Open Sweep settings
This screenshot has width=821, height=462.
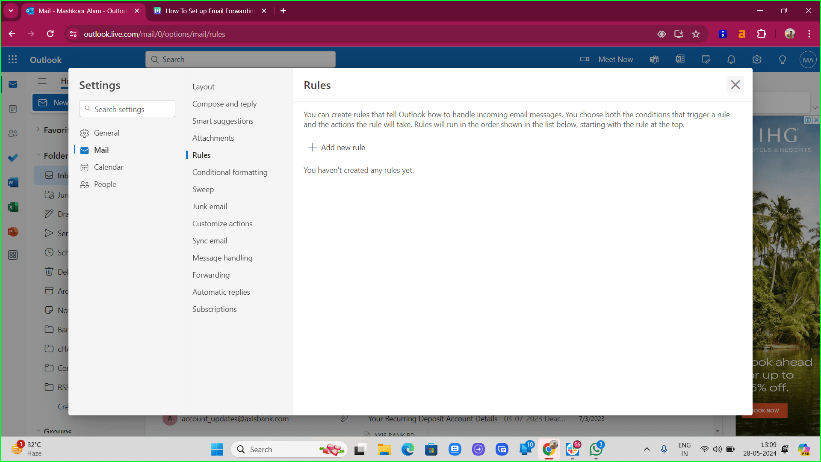pyautogui.click(x=203, y=190)
